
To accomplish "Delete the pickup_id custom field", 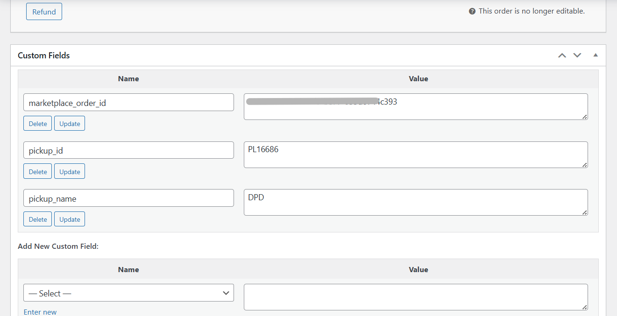I will coord(38,172).
